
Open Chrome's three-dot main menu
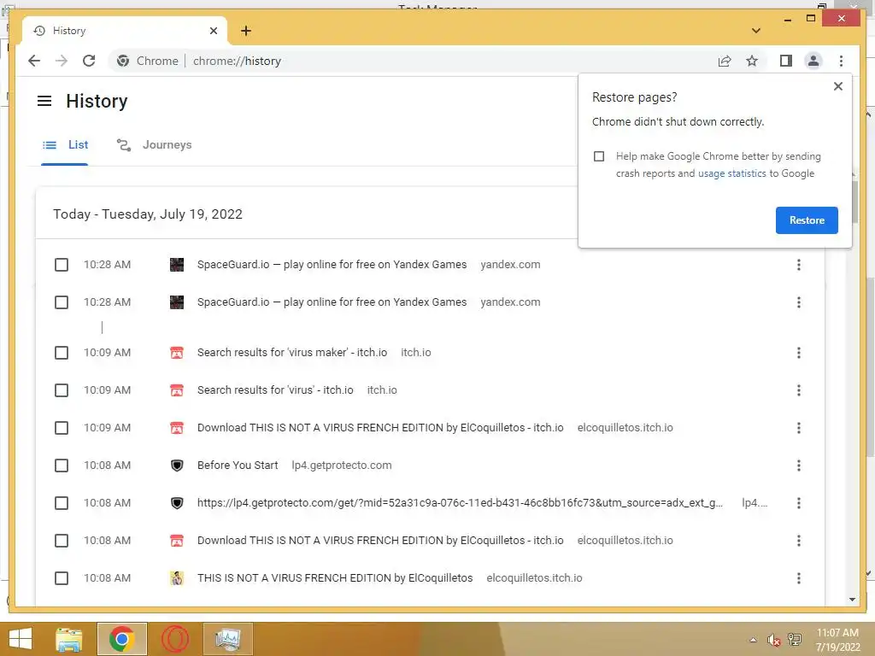click(x=841, y=61)
